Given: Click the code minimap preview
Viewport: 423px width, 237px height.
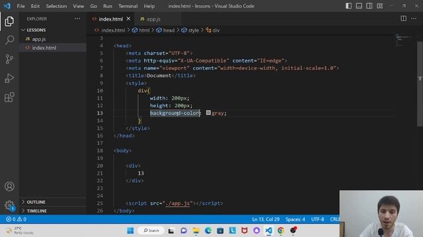Looking at the screenshot, I should (404, 40).
